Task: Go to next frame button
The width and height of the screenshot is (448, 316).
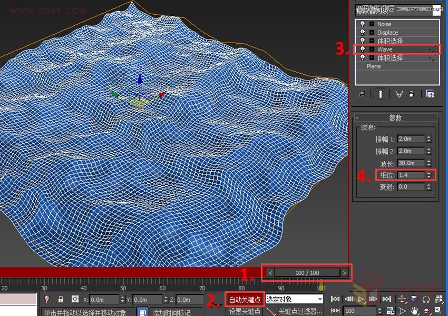Action: pos(373,299)
